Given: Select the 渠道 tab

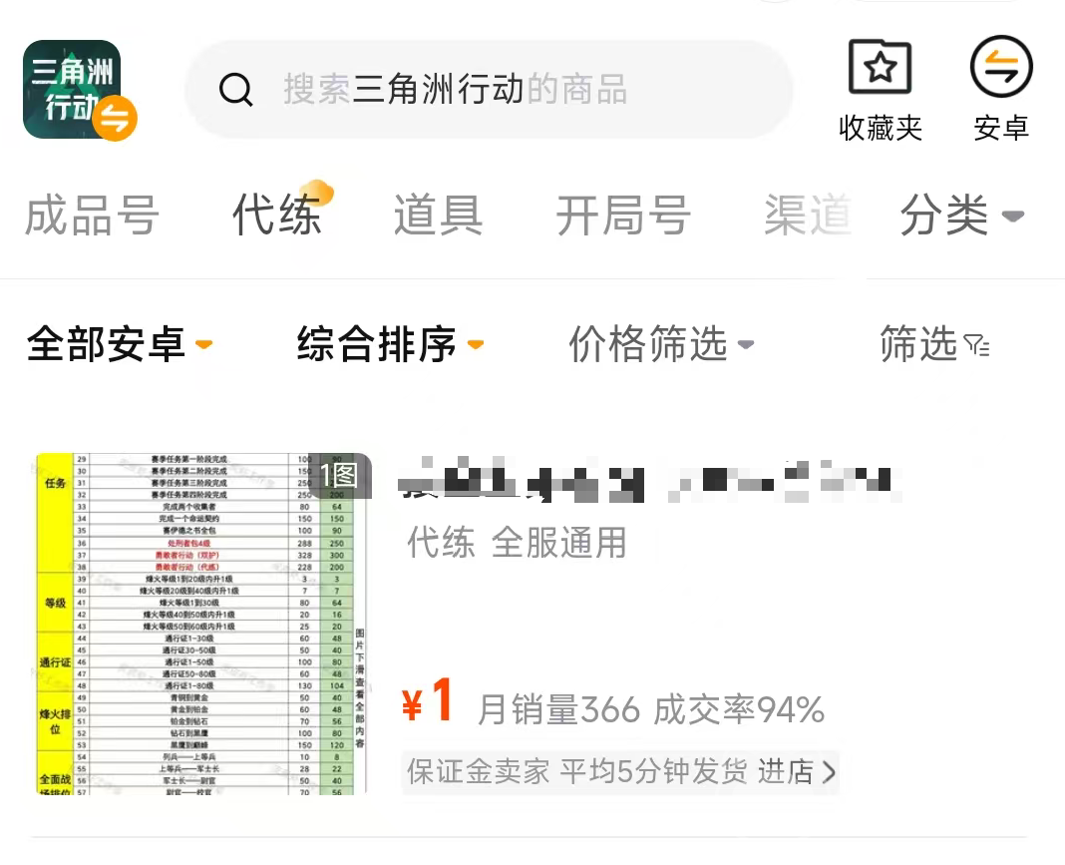Looking at the screenshot, I should (x=808, y=216).
